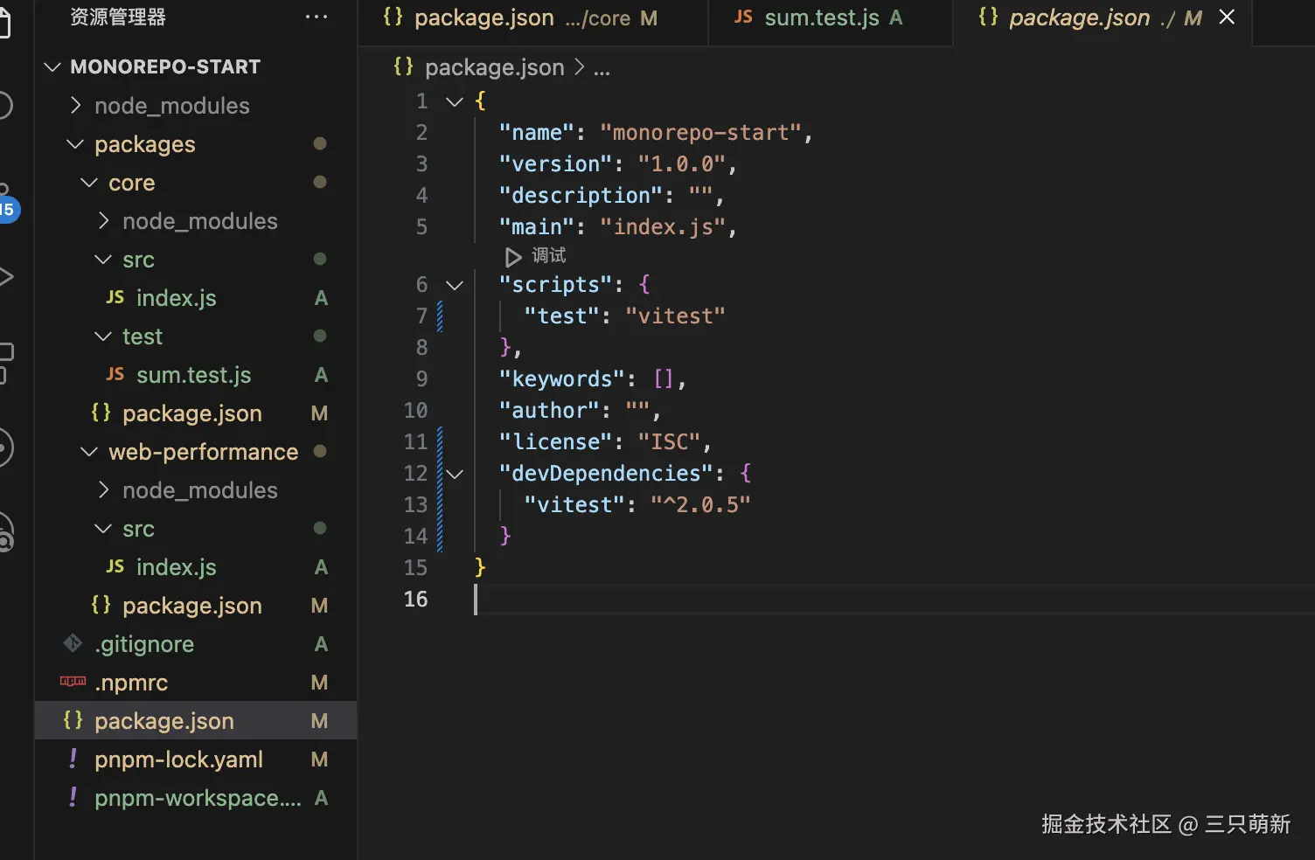This screenshot has width=1315, height=860.
Task: Open package.json under core folder
Action: (196, 413)
